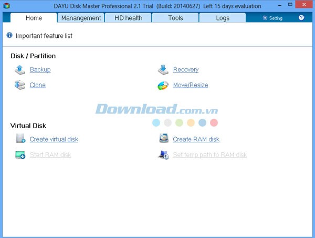Click the Start RAM disk icon

20,155
